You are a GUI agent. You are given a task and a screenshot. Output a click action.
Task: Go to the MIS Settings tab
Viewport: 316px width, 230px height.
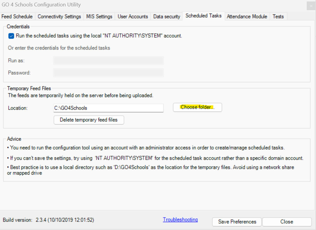tap(99, 17)
